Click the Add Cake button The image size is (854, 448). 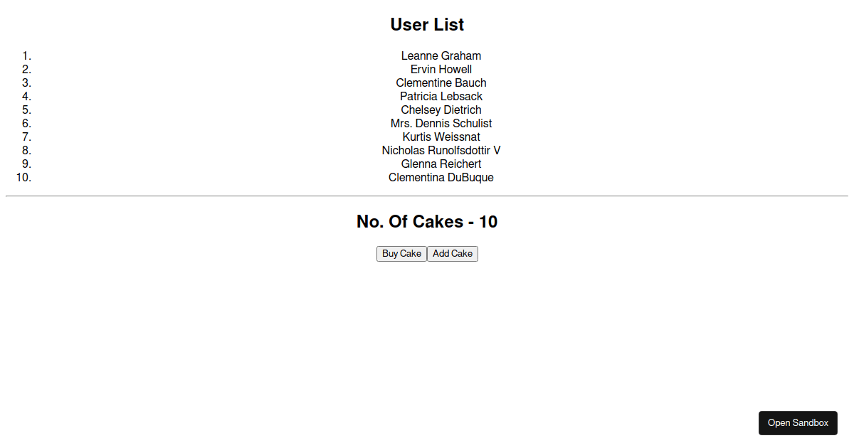tap(452, 253)
